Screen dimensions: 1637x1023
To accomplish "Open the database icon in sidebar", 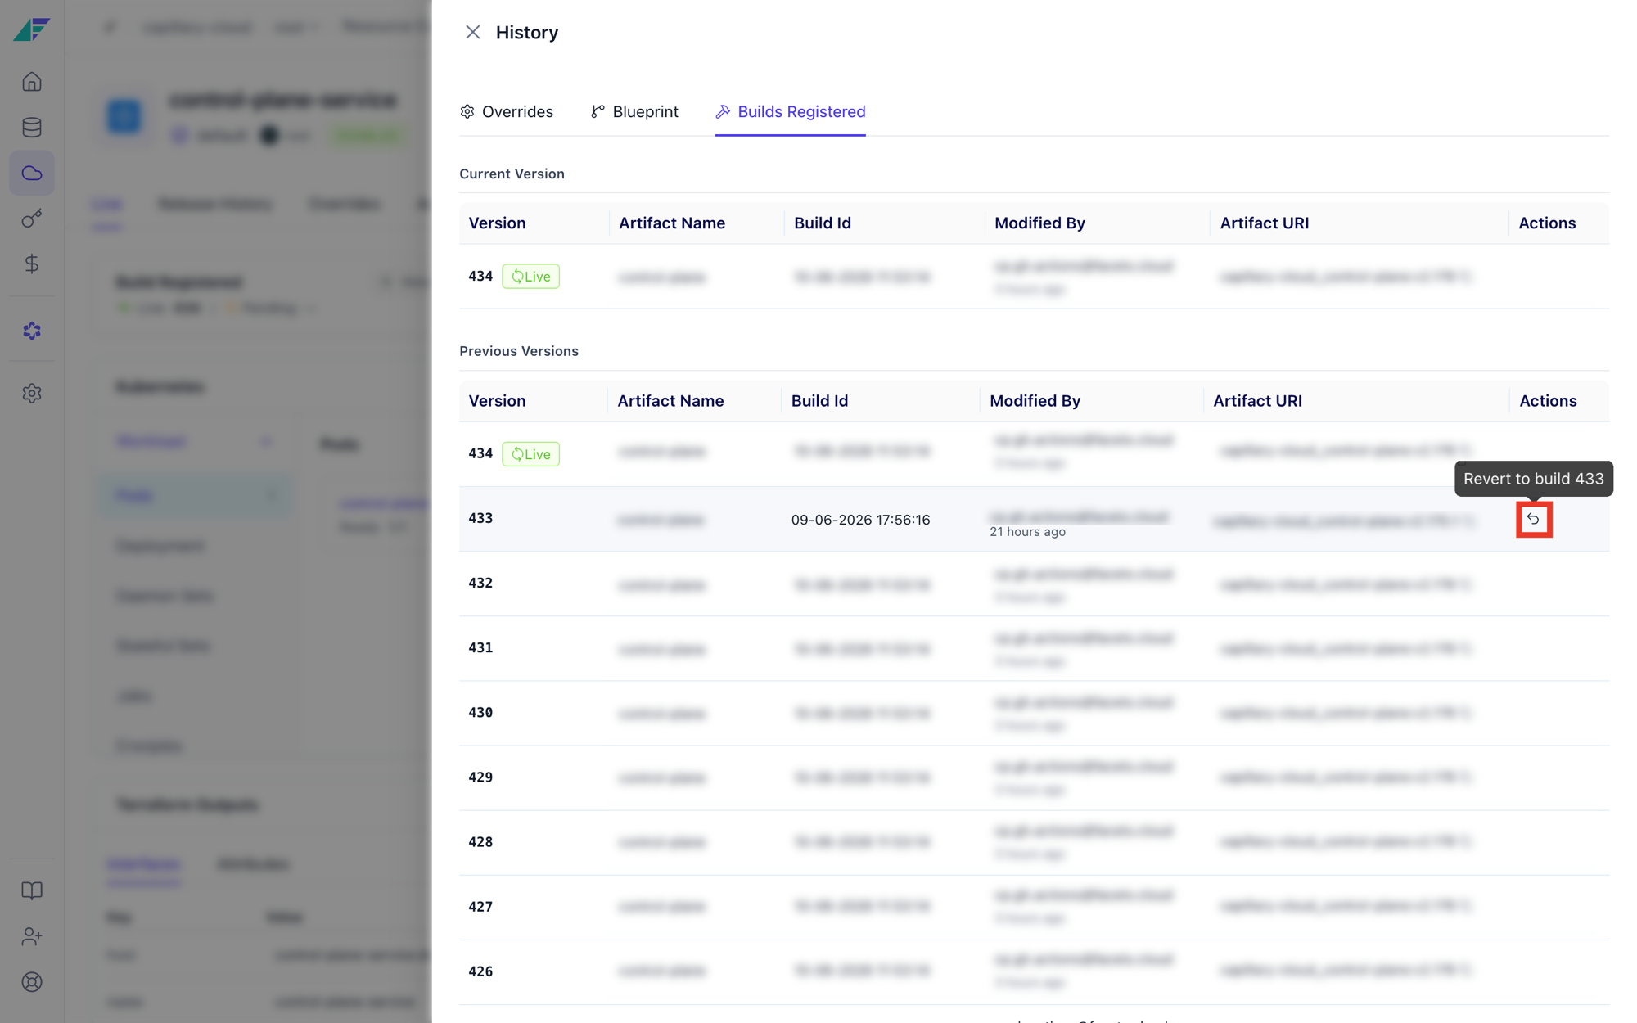I will click(x=32, y=128).
